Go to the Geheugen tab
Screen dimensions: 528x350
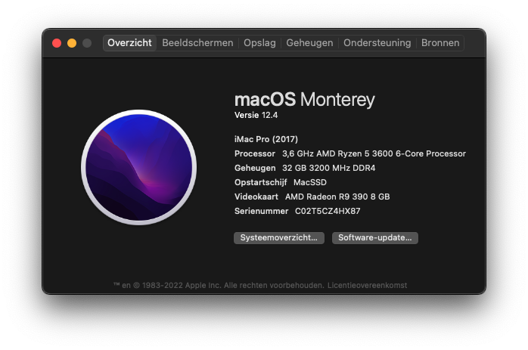(309, 43)
